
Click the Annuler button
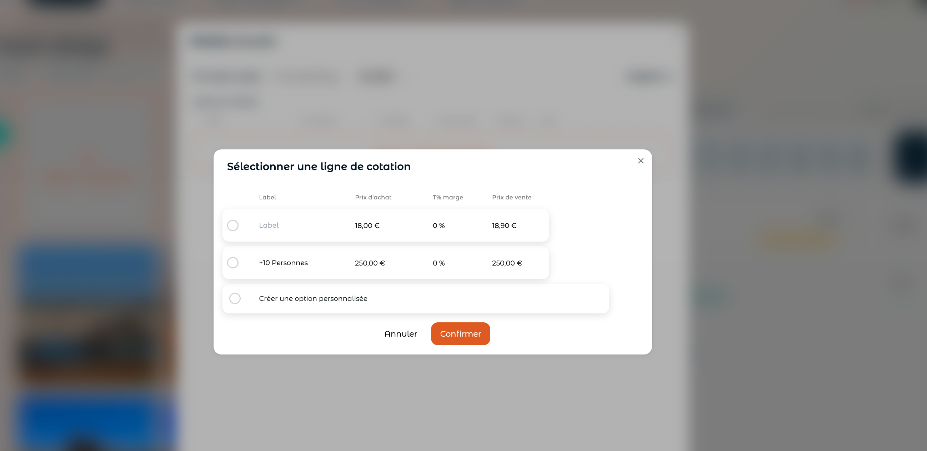(401, 333)
